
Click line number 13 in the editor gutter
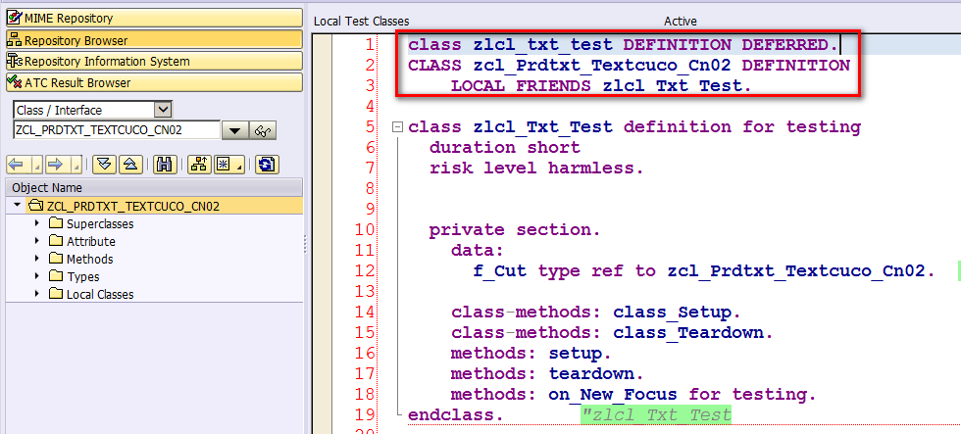tap(365, 291)
